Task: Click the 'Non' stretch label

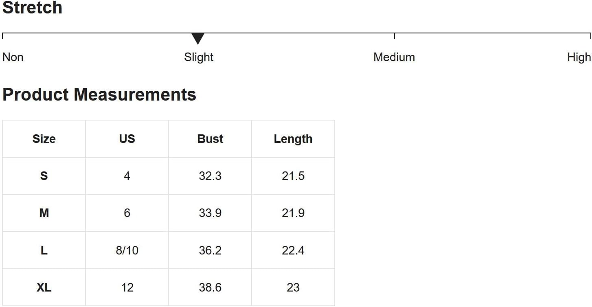Action: (13, 57)
